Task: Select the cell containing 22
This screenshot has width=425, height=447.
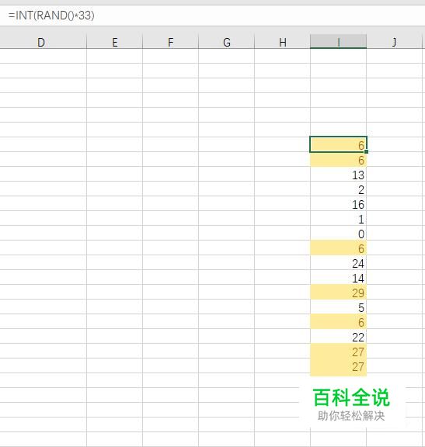Action: pos(338,337)
